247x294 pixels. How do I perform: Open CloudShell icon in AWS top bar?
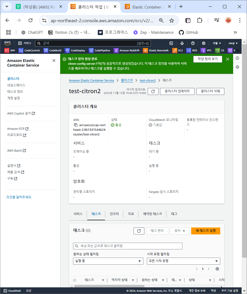[x=171, y=43]
